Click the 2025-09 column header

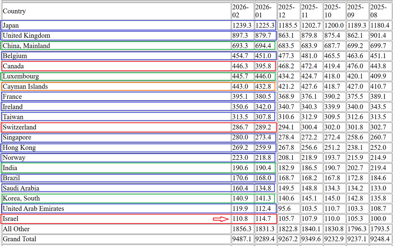pos(357,11)
